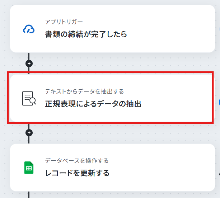Click the テキストからデータを抽出する label
The height and width of the screenshot is (198, 220).
[x=84, y=91]
